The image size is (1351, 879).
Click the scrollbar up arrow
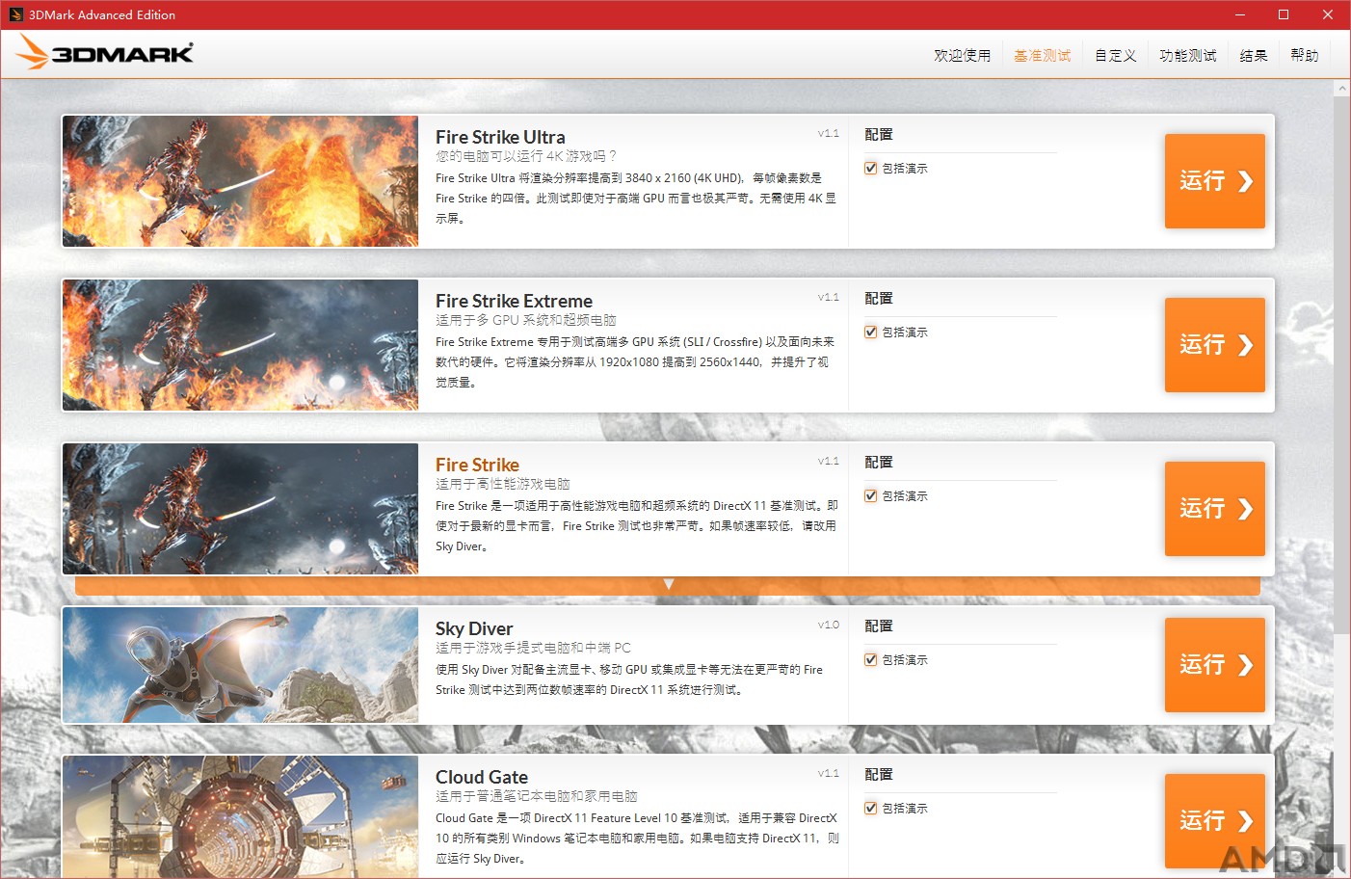(x=1341, y=88)
